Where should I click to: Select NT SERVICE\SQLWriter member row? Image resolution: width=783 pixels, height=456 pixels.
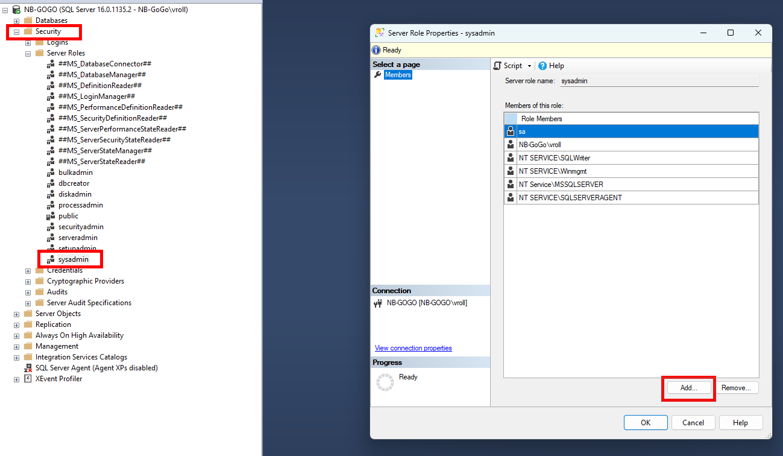point(631,157)
